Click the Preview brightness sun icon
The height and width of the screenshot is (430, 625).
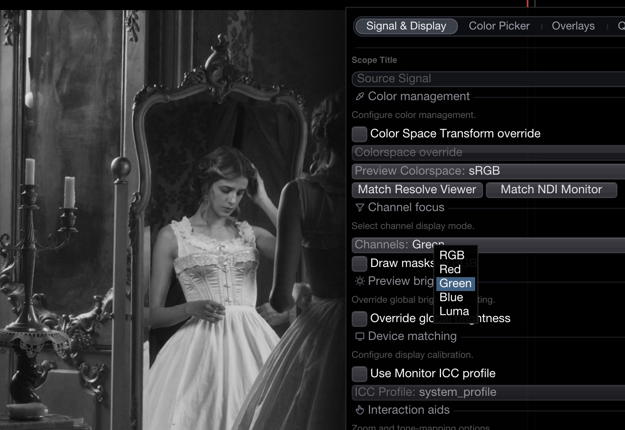click(x=360, y=281)
